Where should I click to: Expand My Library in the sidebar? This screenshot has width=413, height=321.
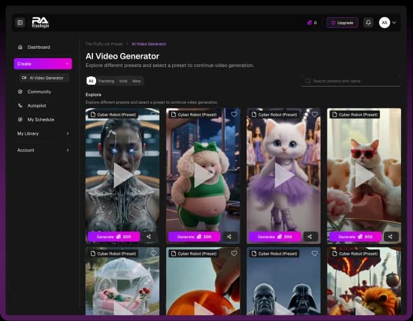[x=68, y=133]
